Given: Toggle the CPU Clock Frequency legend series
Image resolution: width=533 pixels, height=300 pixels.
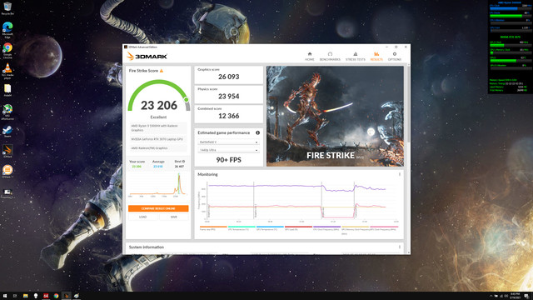Looking at the screenshot, I should pyautogui.click(x=326, y=227).
